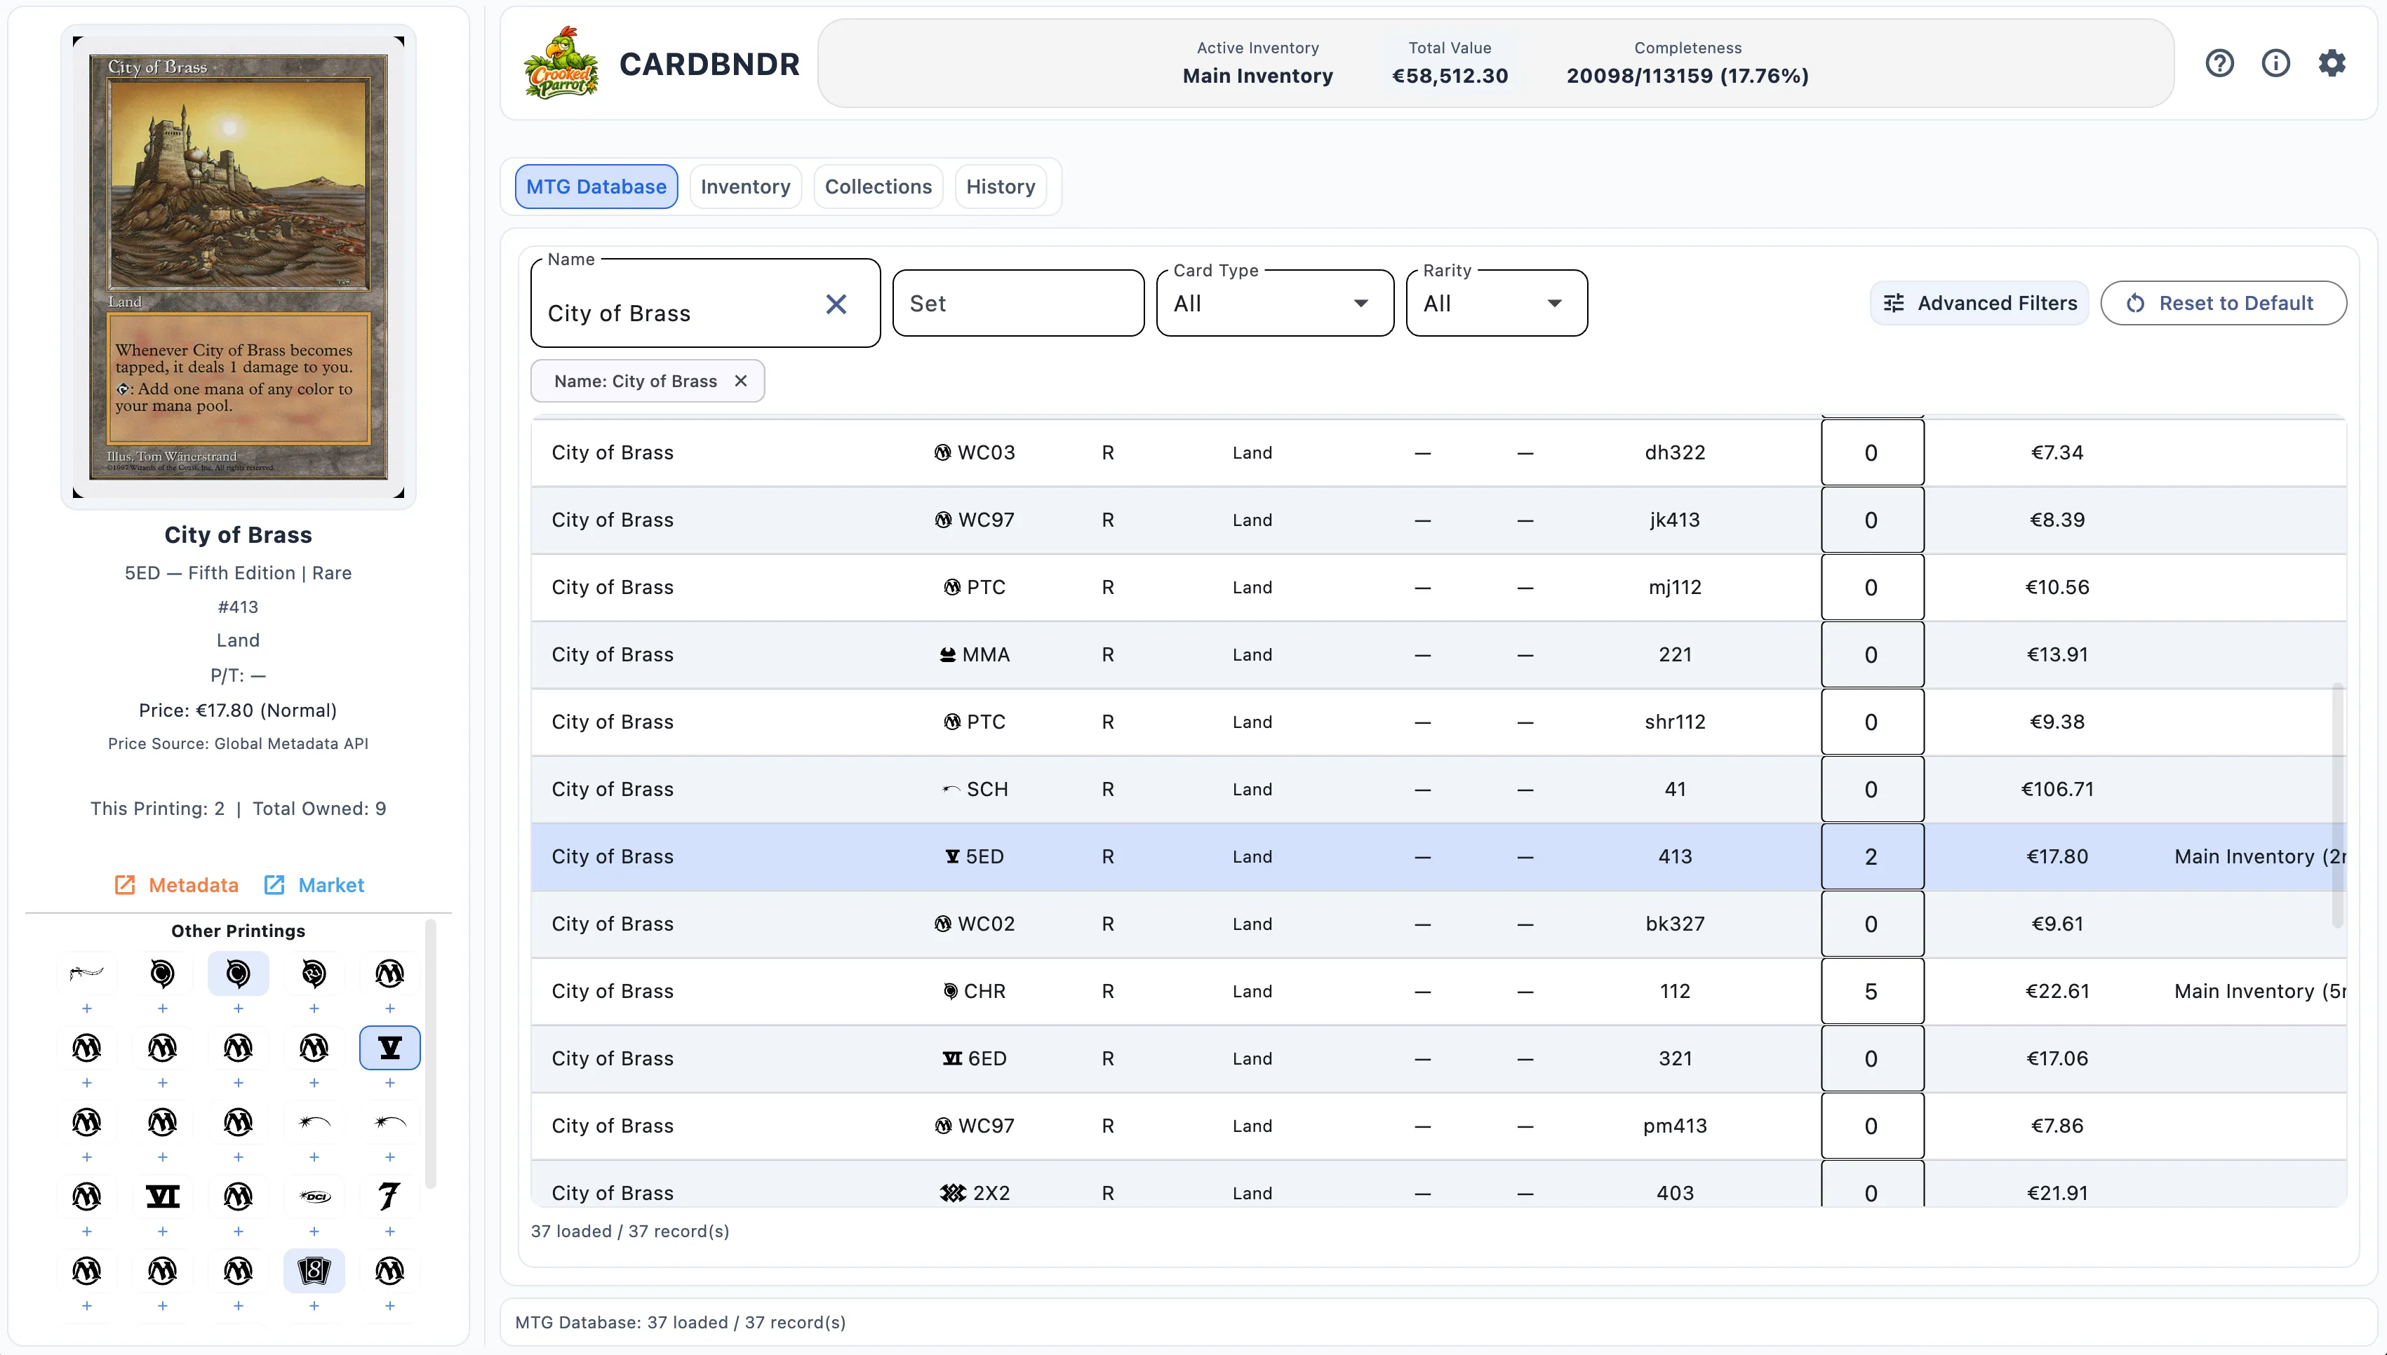Select the Sixth Edition 'VI' printing icon
The width and height of the screenshot is (2387, 1355).
tap(163, 1196)
